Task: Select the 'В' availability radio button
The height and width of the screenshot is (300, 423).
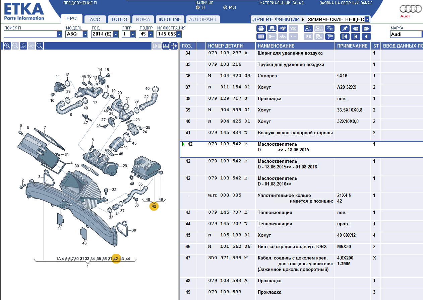Action: coord(198,7)
